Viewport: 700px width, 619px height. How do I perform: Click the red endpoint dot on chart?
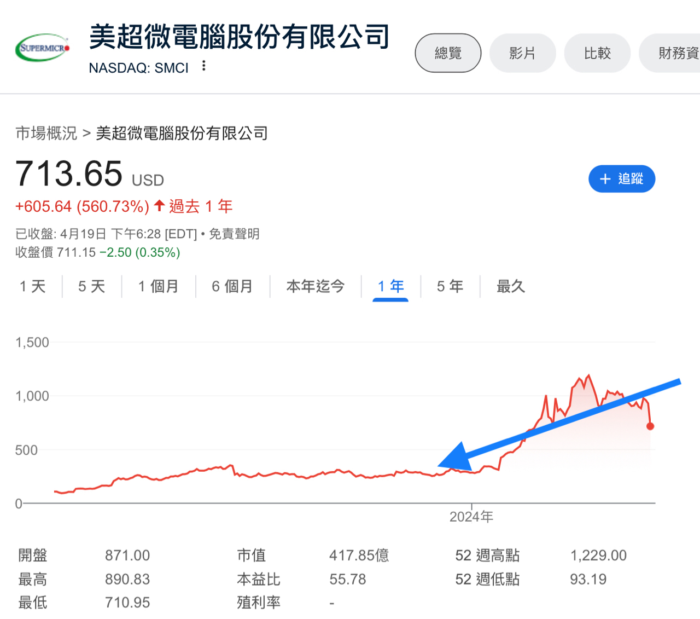(650, 426)
